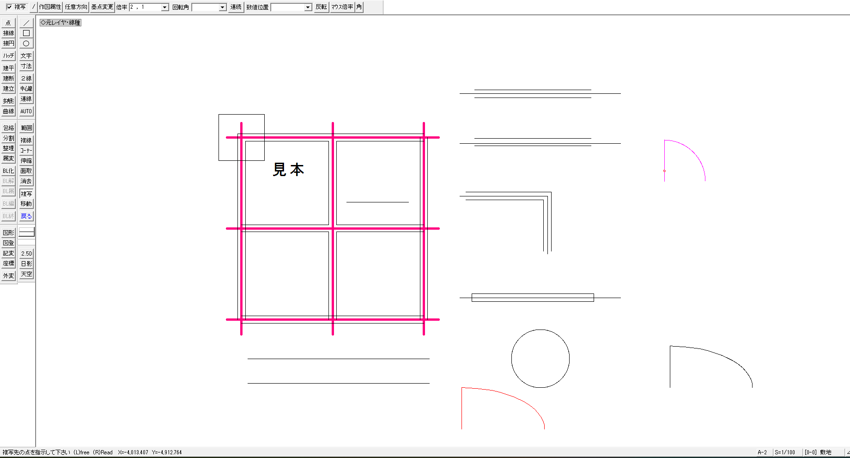Select the 文字 text tool
This screenshot has height=458, width=850.
click(26, 55)
